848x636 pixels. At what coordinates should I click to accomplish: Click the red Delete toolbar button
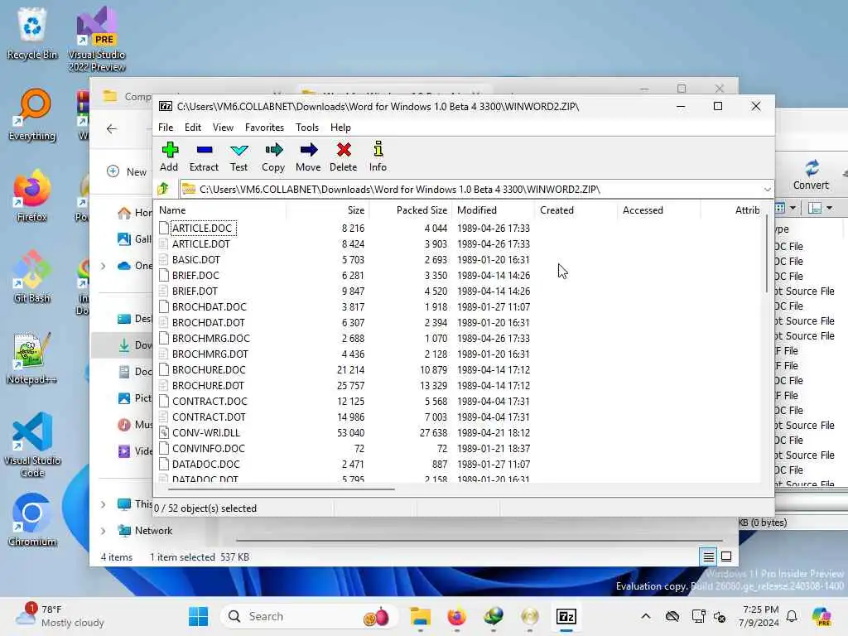click(344, 157)
